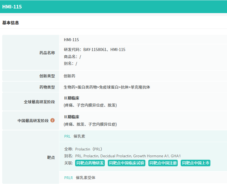Click the 全球最高研发阶段 row label

coord(39,102)
